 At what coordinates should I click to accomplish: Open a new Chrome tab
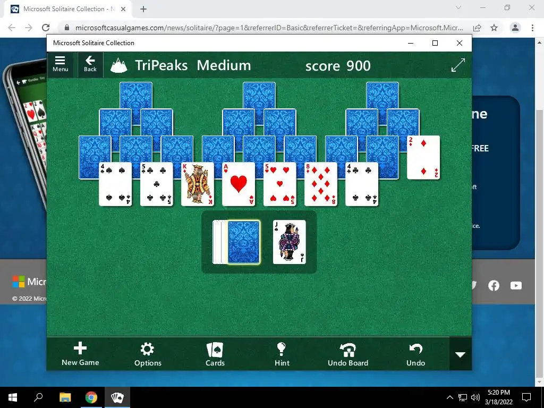pyautogui.click(x=143, y=9)
